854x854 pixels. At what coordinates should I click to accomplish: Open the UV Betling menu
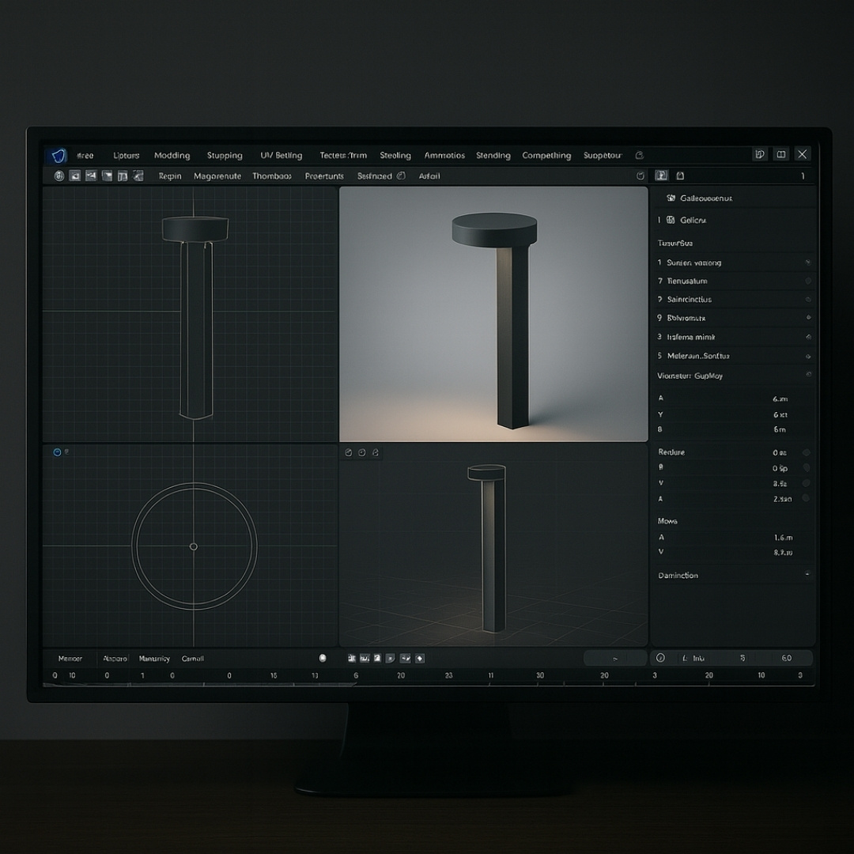pyautogui.click(x=281, y=156)
